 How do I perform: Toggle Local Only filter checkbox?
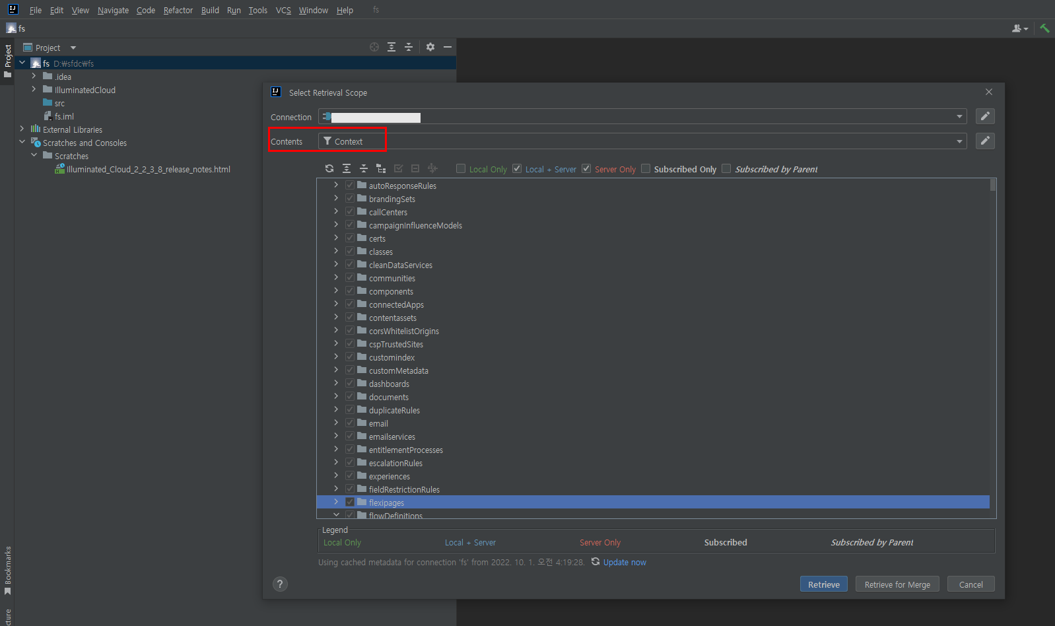[461, 168]
